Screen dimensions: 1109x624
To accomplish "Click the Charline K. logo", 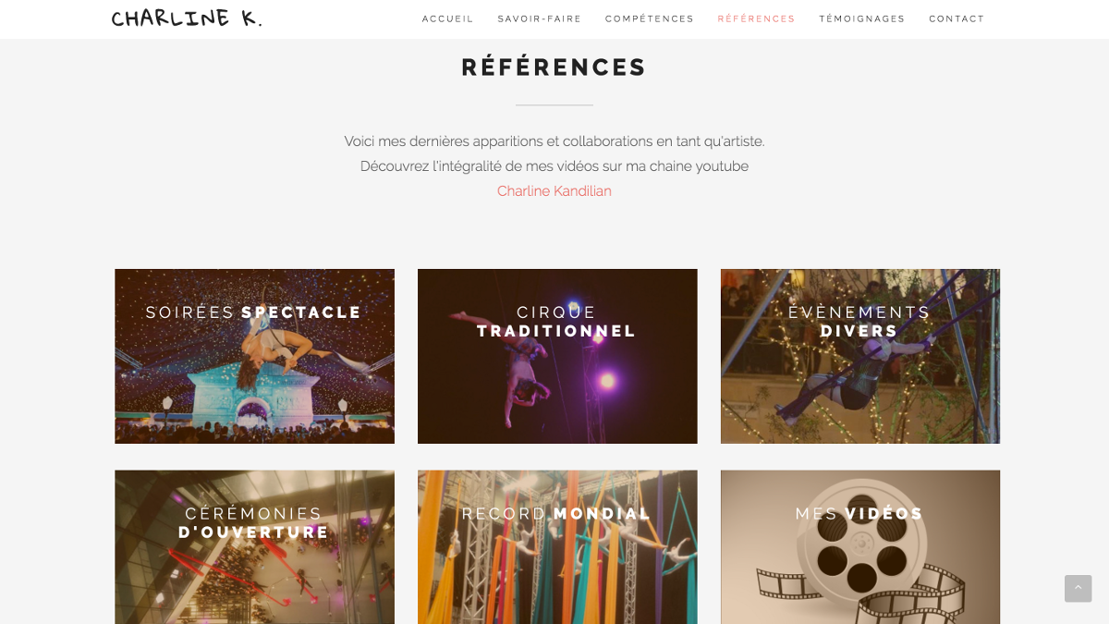I will coord(187,18).
